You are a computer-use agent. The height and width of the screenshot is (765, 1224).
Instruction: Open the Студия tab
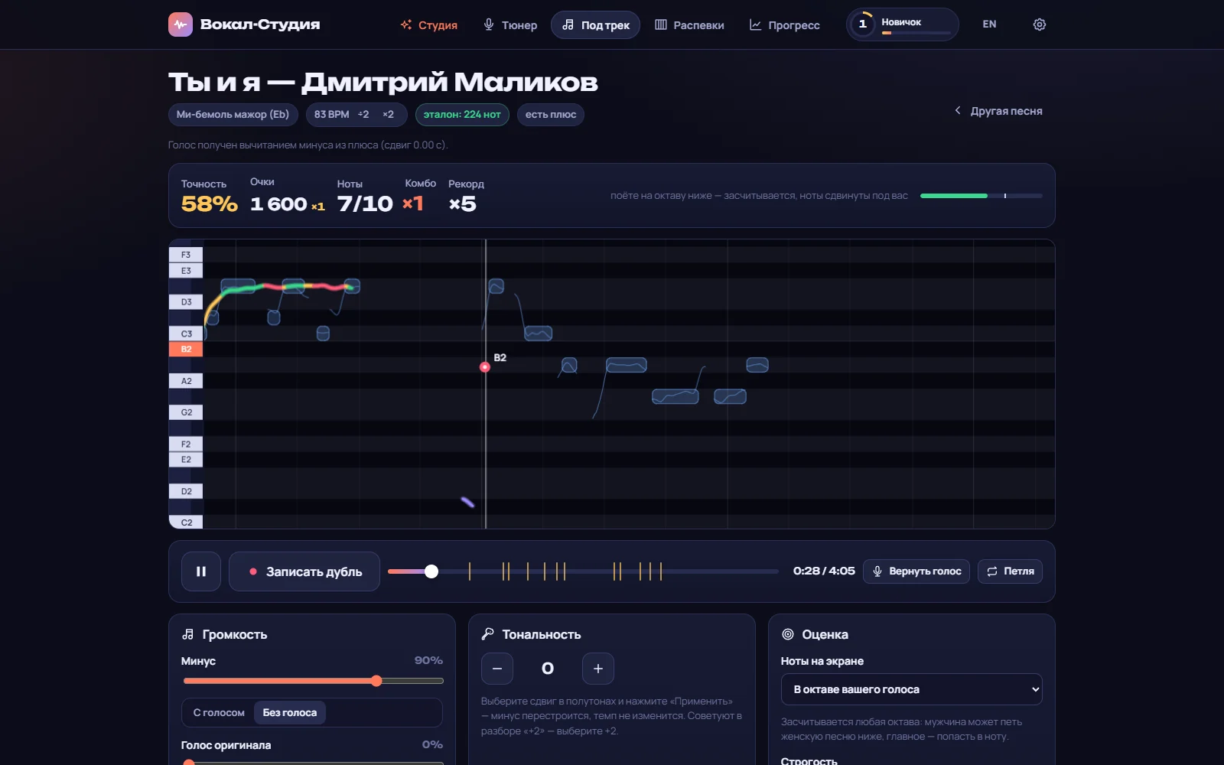point(429,25)
